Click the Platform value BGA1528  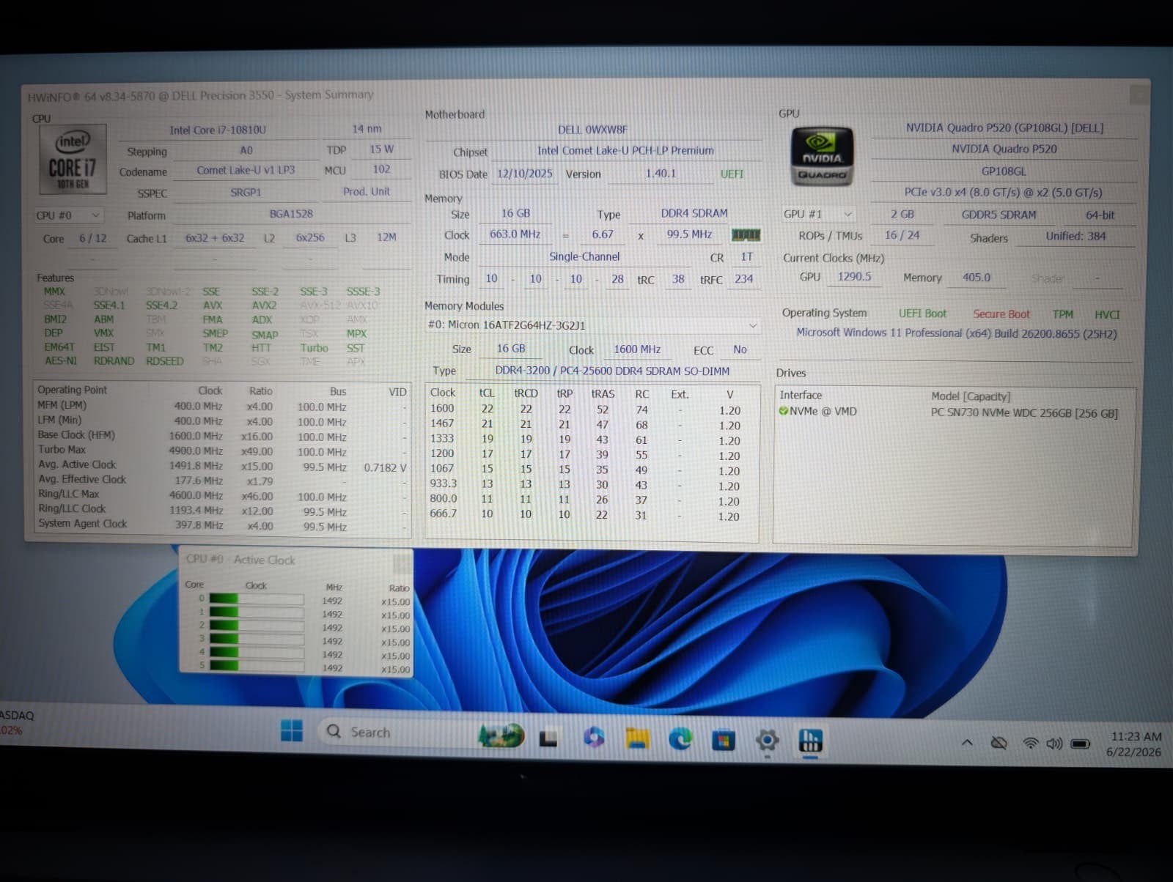tap(291, 214)
